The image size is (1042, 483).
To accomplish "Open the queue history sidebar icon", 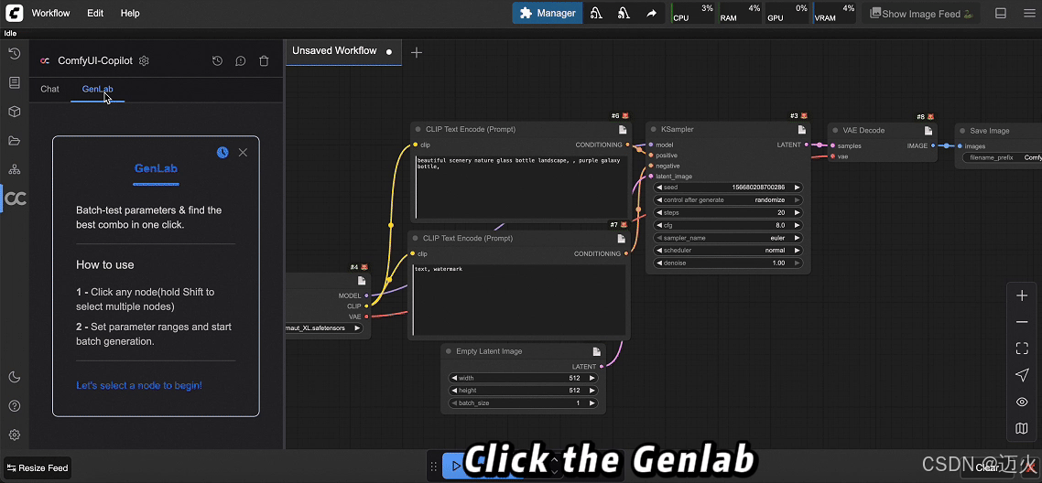I will click(14, 54).
